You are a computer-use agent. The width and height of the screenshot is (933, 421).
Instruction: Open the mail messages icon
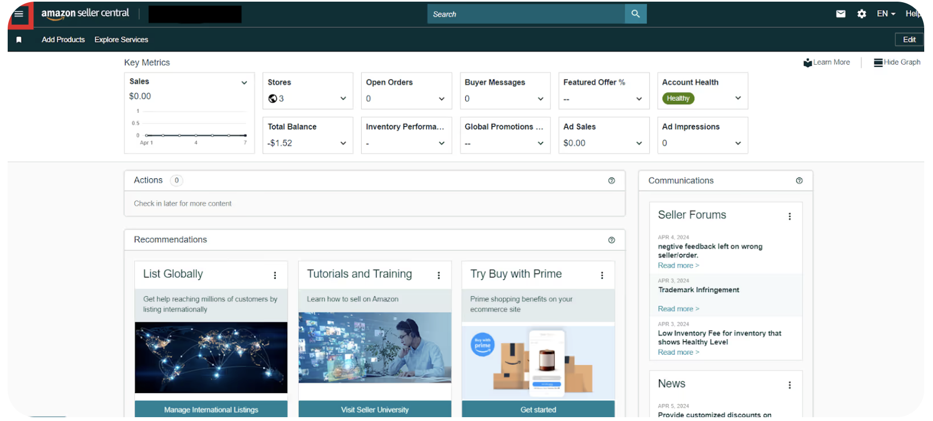coord(840,14)
